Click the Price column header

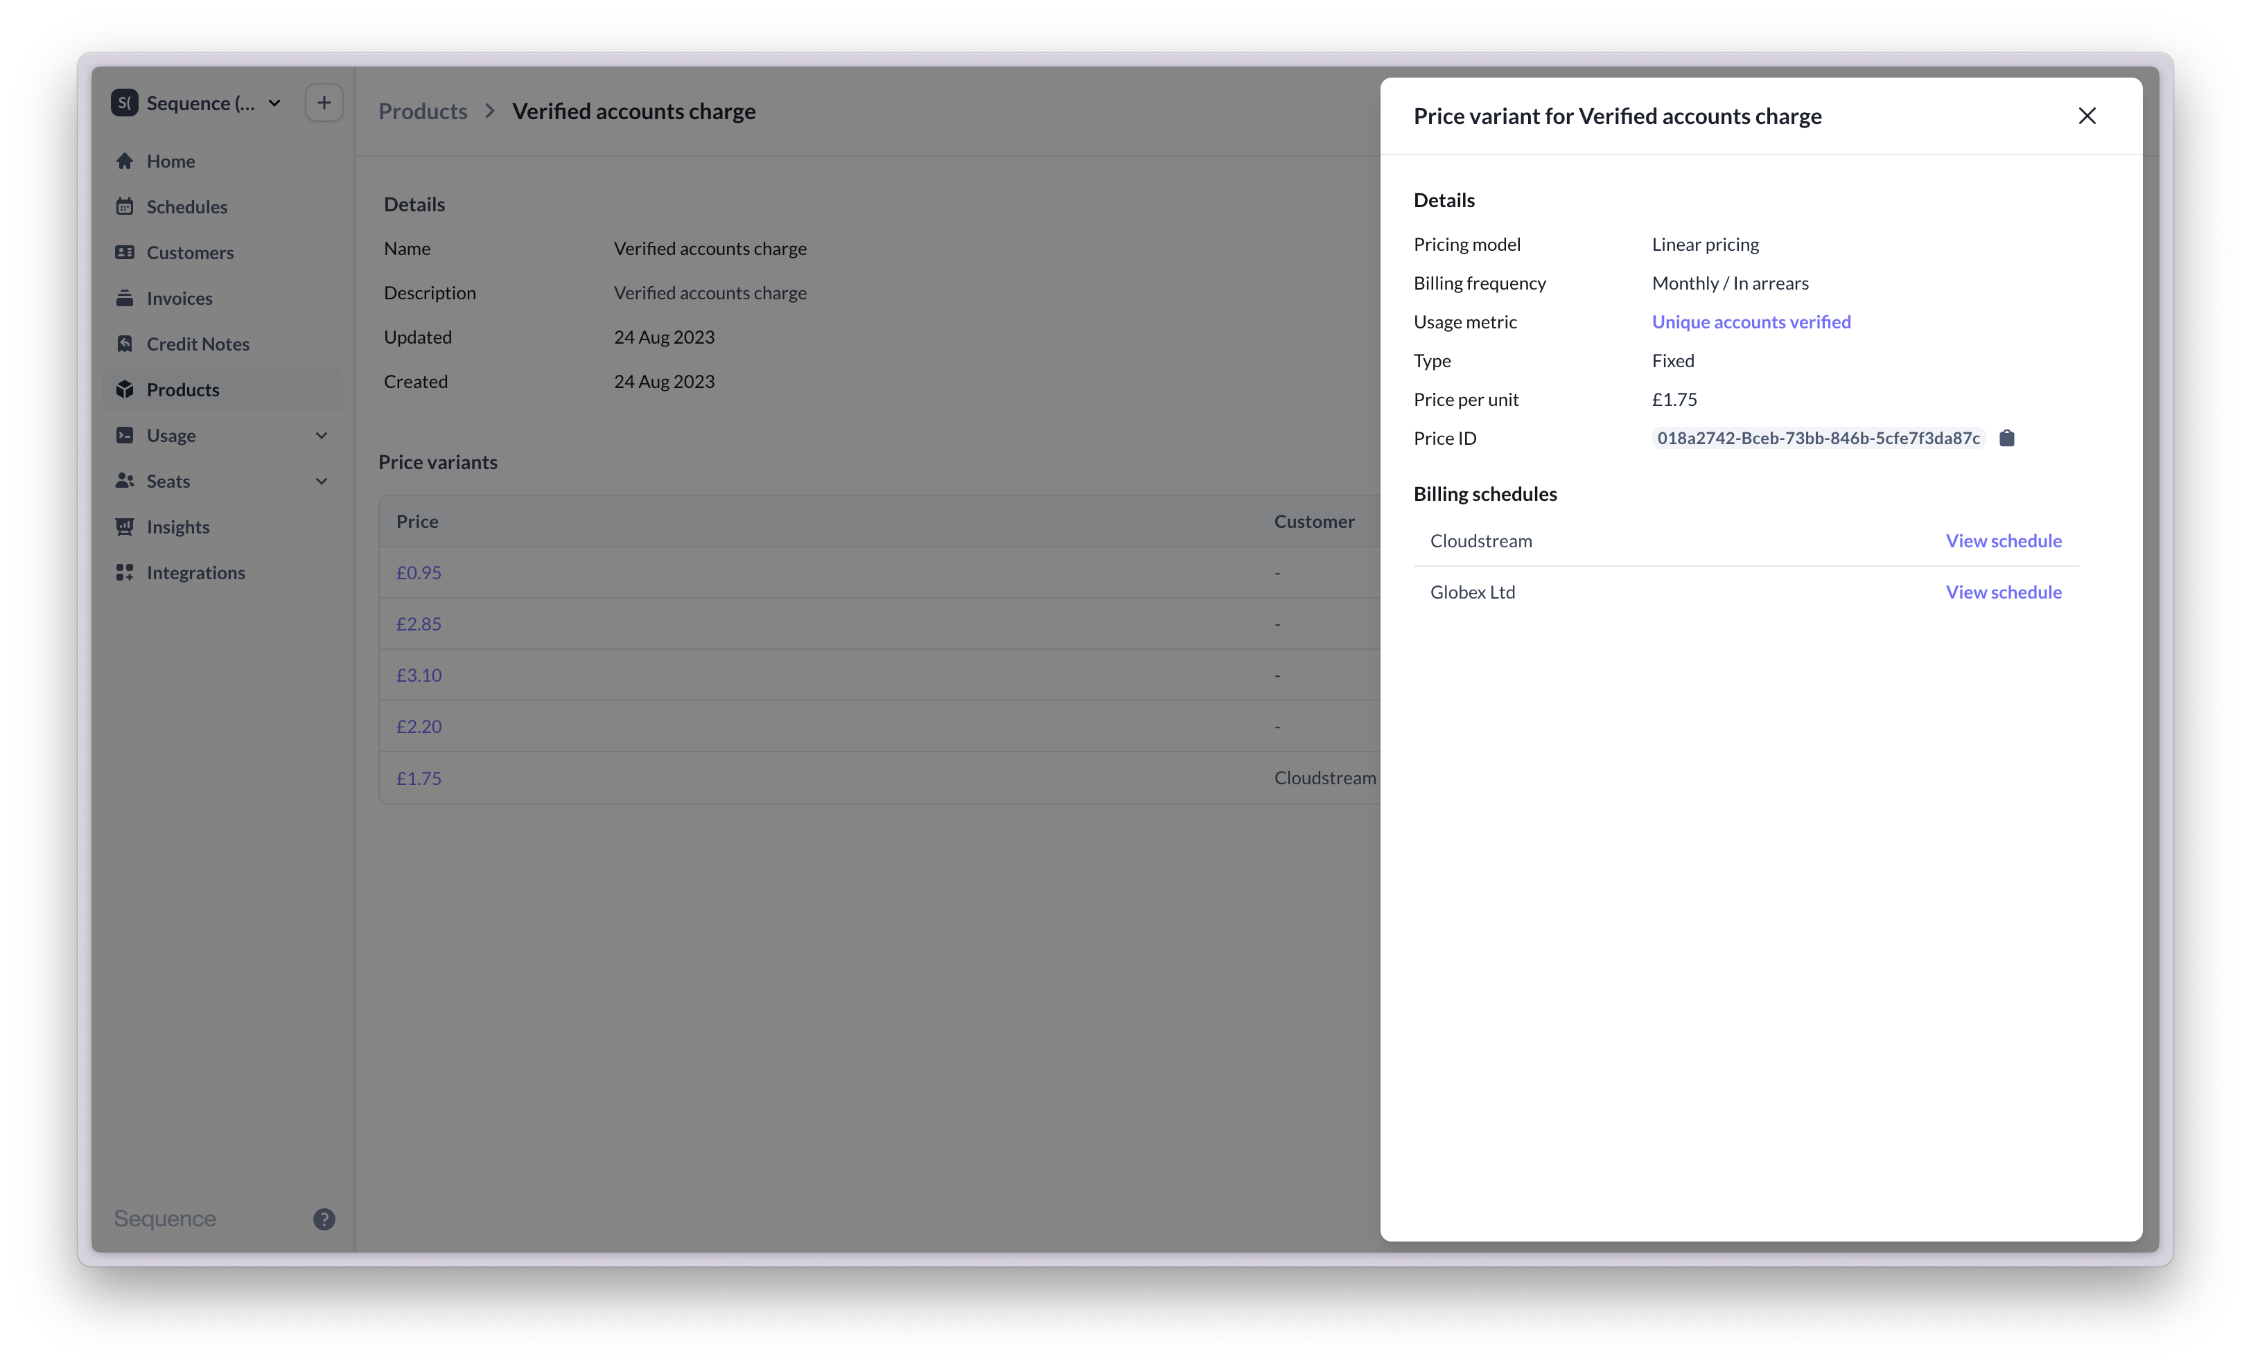pos(417,522)
